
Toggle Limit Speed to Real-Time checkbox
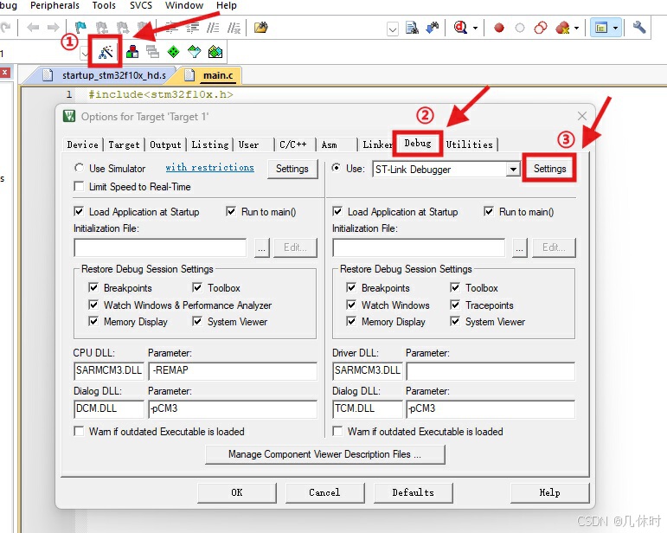tap(79, 186)
